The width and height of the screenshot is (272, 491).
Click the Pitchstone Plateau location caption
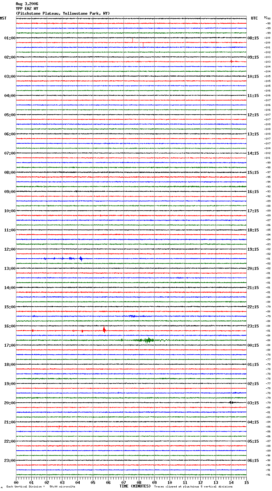[63, 13]
